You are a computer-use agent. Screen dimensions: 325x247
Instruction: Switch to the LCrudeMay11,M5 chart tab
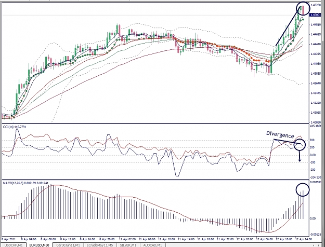click(100, 245)
